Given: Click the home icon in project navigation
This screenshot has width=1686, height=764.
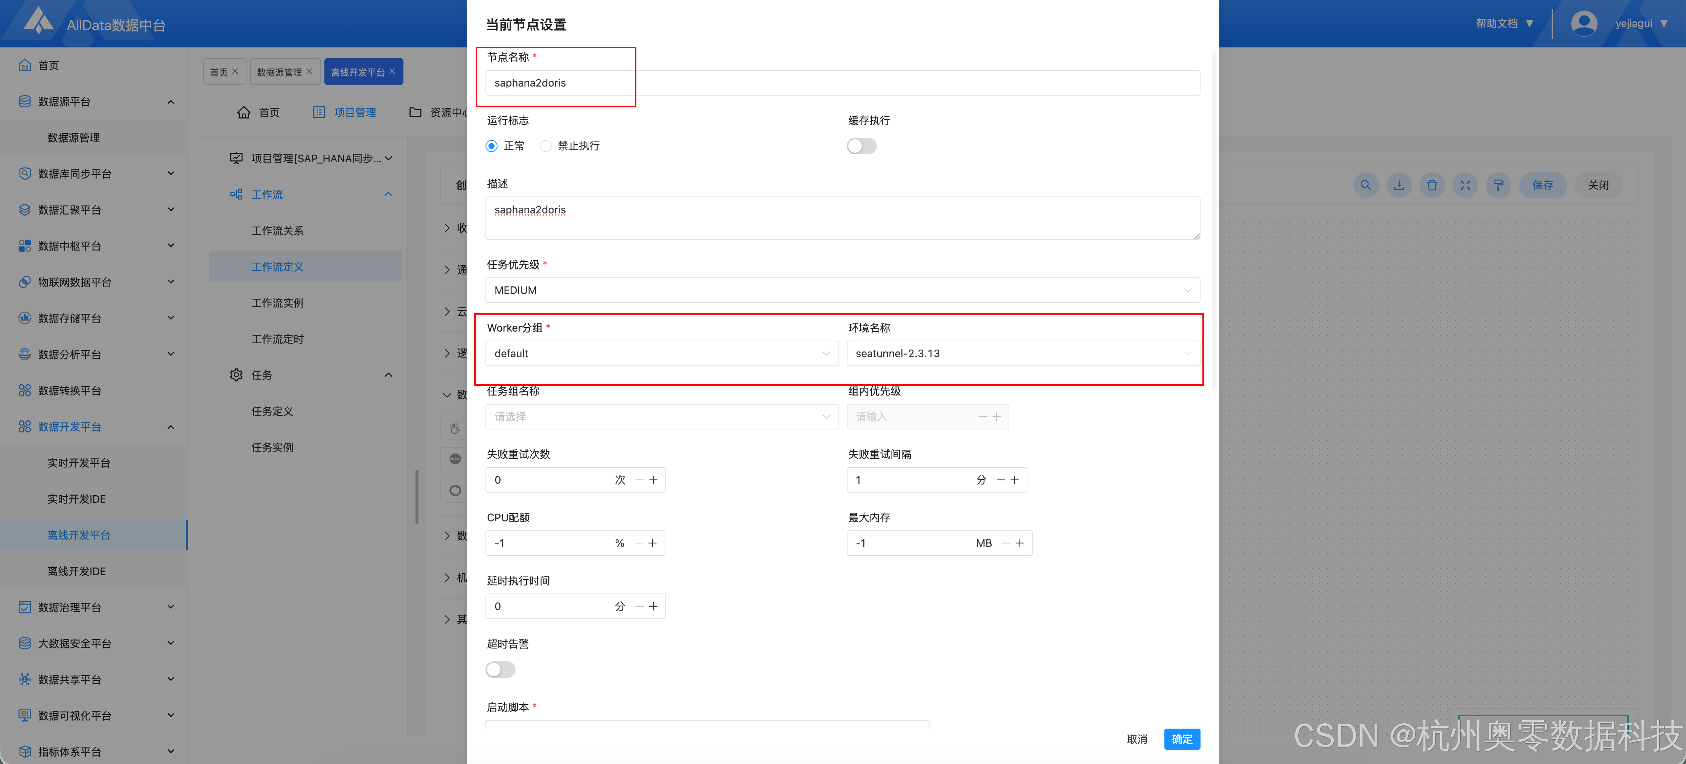Looking at the screenshot, I should tap(243, 113).
